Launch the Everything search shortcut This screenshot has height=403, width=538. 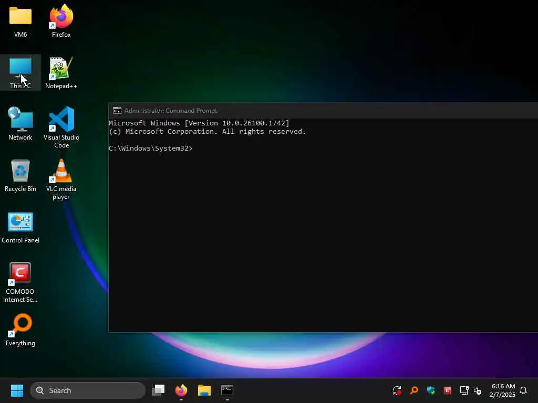20,330
